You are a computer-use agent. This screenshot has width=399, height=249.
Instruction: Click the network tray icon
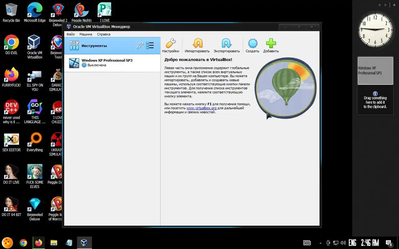click(x=336, y=243)
